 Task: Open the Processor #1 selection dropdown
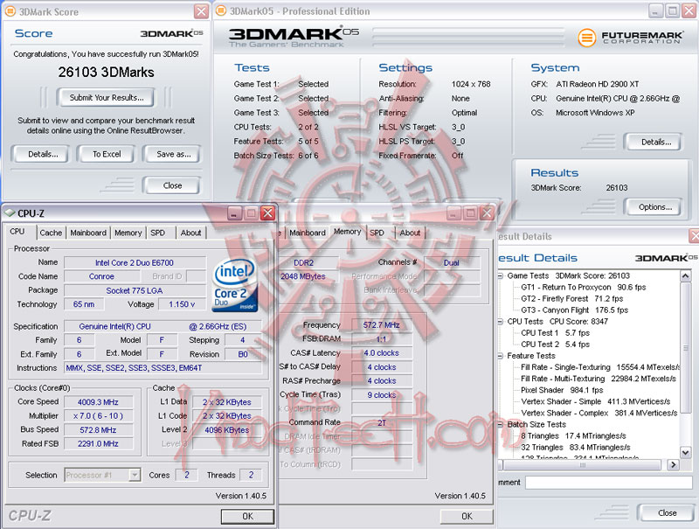103,475
